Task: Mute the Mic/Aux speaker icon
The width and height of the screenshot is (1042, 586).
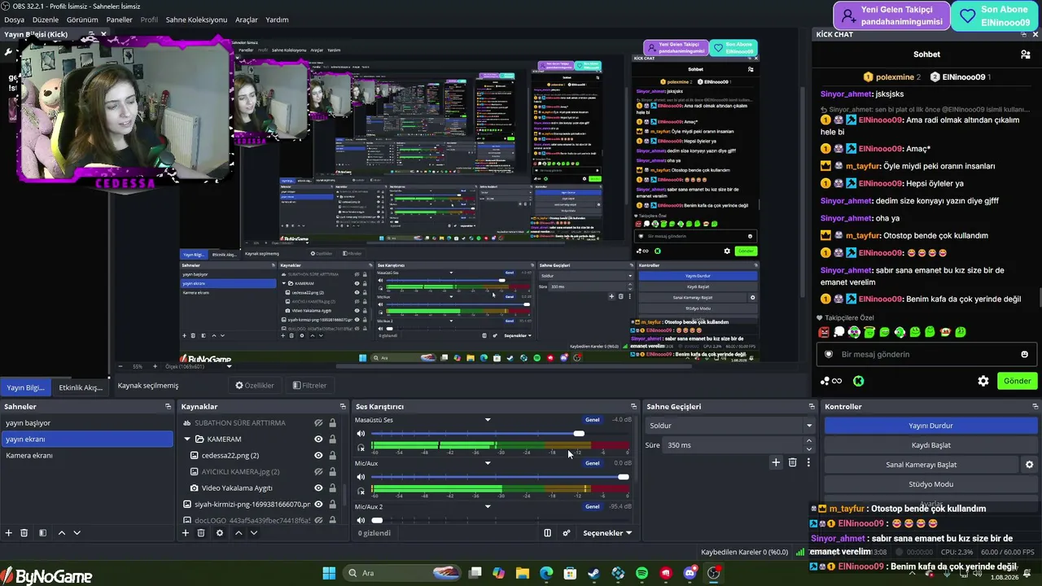Action: pyautogui.click(x=361, y=477)
